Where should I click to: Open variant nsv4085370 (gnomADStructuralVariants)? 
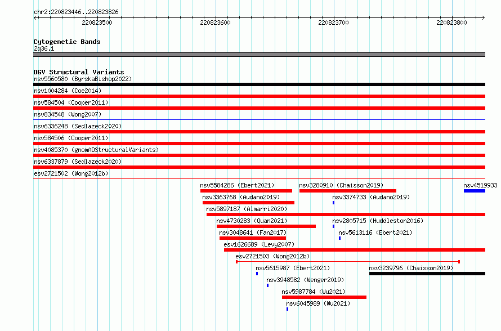tap(96, 150)
